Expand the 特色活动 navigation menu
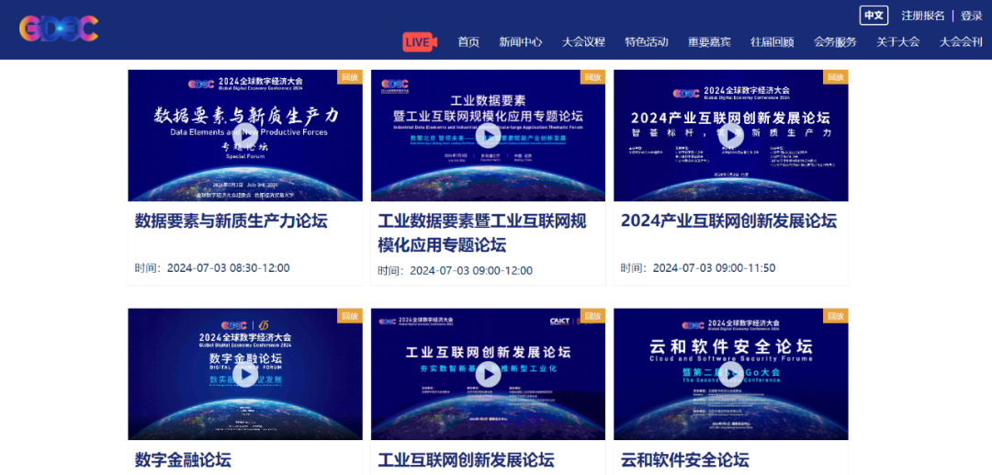The image size is (992, 475). (x=647, y=42)
